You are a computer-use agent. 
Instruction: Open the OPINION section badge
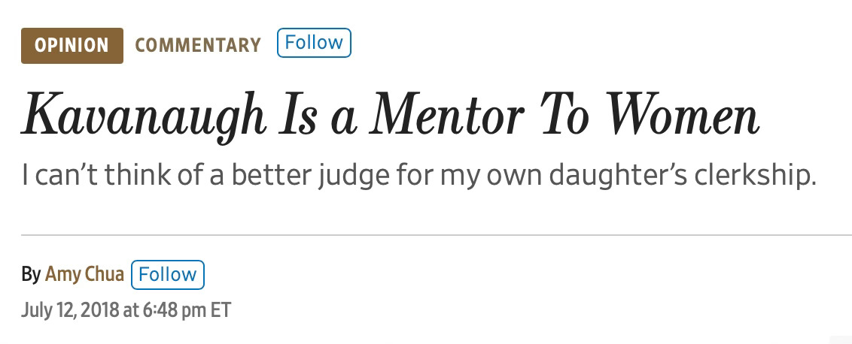72,46
